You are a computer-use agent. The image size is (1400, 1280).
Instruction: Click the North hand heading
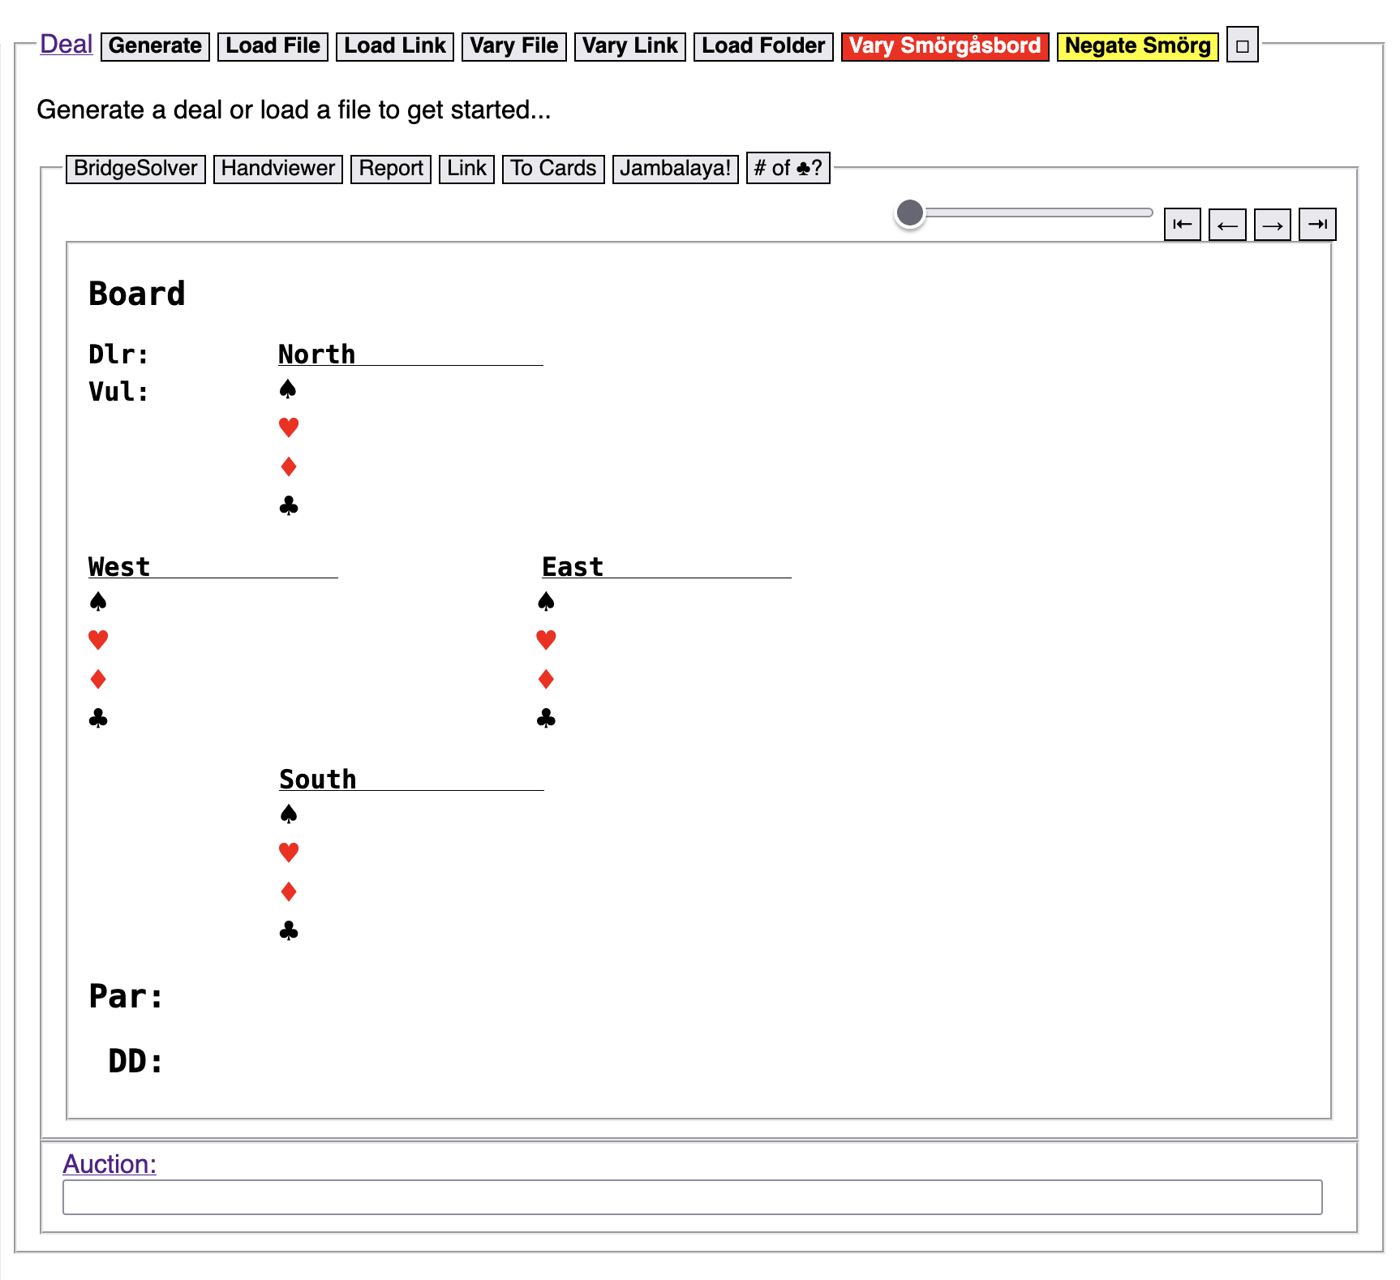pos(316,354)
